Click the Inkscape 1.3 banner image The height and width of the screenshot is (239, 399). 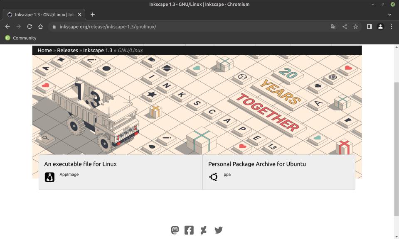point(197,105)
